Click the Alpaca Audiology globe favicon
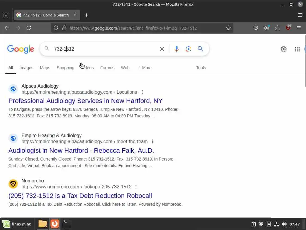 point(13,89)
